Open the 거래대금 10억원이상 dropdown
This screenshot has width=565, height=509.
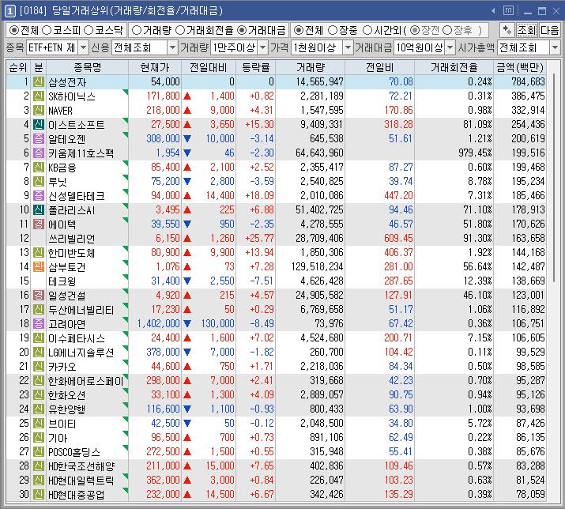pos(450,47)
